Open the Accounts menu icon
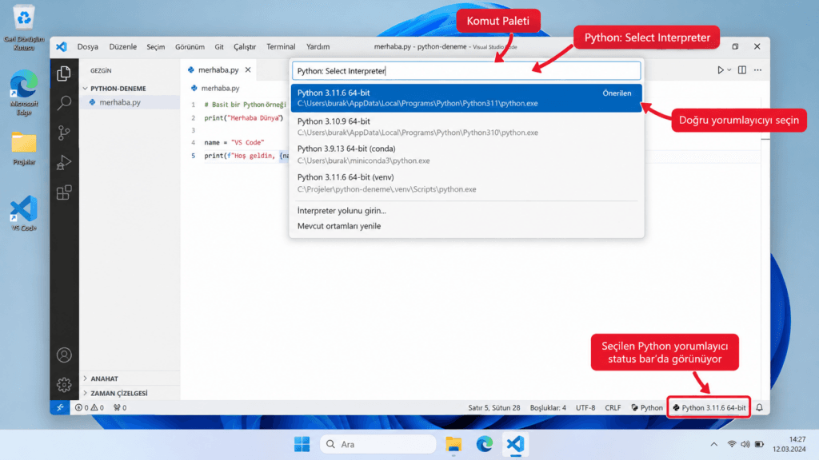819x460 pixels. tap(64, 355)
